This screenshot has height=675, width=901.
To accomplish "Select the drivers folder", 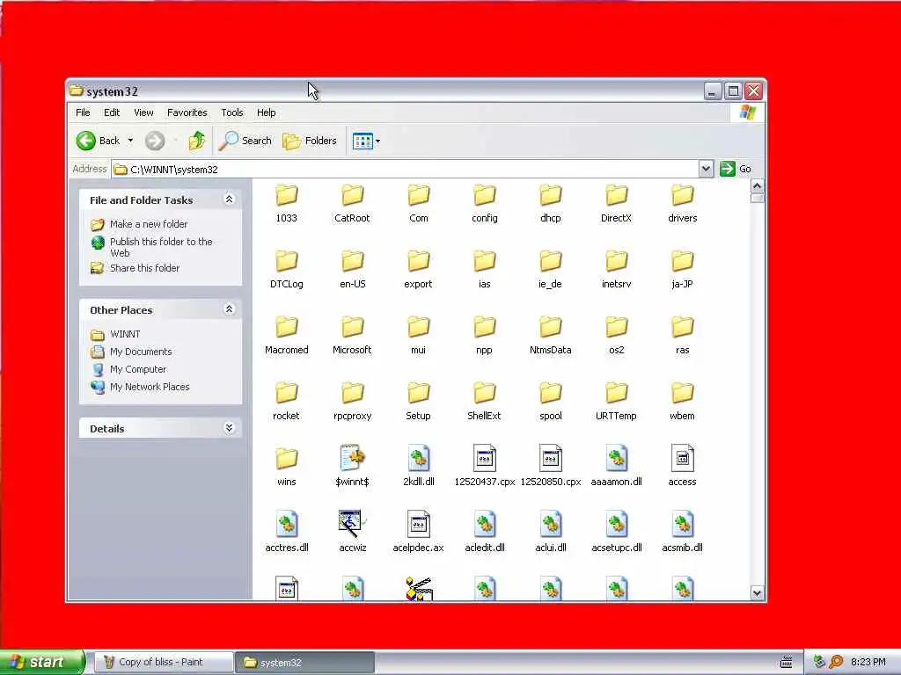I will pos(682,204).
